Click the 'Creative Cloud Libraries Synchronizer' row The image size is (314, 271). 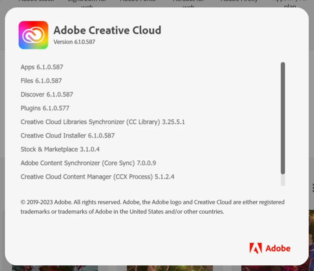pos(103,122)
